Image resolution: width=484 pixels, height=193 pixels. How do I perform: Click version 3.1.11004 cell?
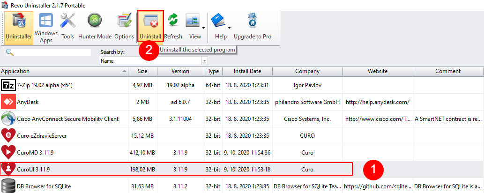[180, 119]
